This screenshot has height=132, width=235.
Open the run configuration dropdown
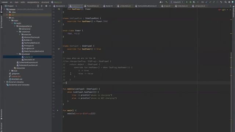[177, 2]
